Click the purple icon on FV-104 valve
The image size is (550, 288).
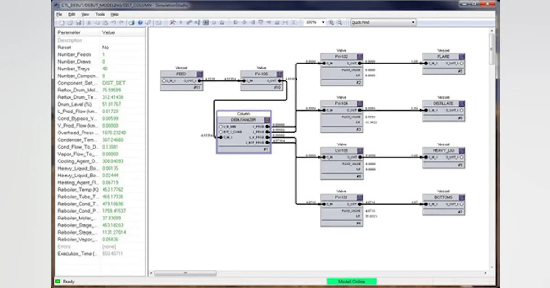(360, 103)
